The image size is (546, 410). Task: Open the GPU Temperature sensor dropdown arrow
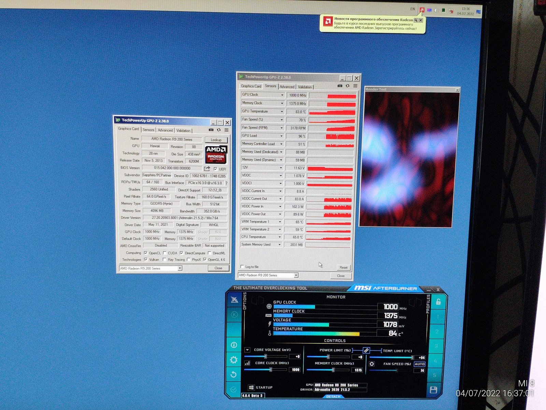(x=282, y=111)
